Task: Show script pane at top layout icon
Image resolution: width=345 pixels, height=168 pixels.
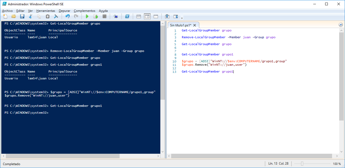Action: (x=138, y=16)
